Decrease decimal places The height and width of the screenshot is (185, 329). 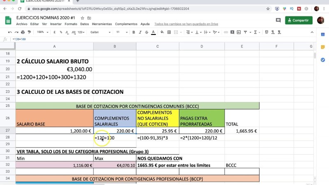pyautogui.click(x=67, y=32)
